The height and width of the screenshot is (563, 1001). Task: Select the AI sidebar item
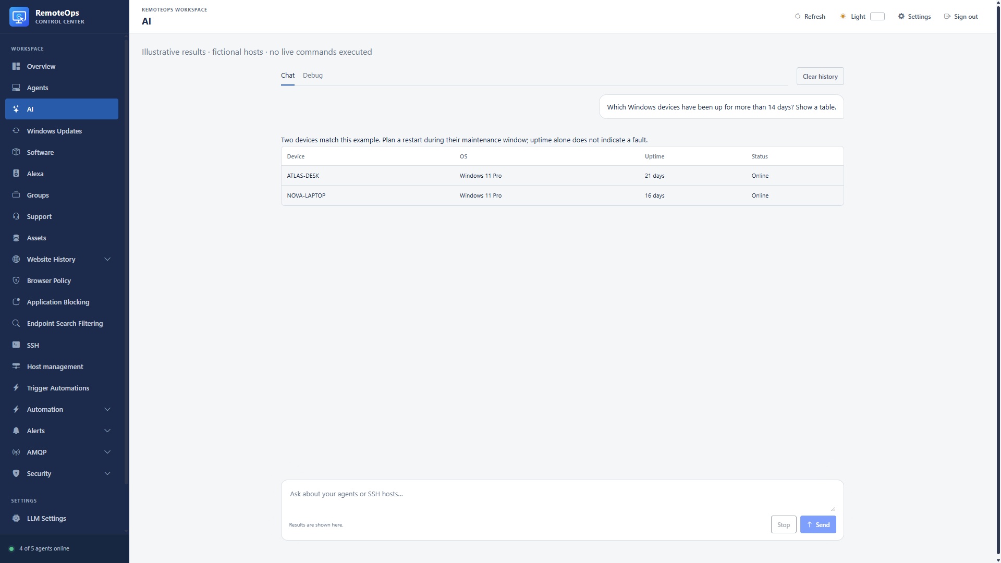(x=62, y=109)
